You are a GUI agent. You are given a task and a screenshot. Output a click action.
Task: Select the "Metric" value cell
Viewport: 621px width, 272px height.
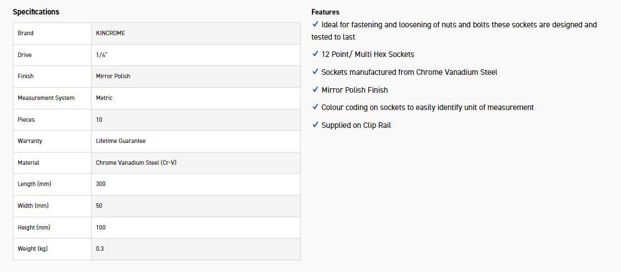pyautogui.click(x=104, y=98)
